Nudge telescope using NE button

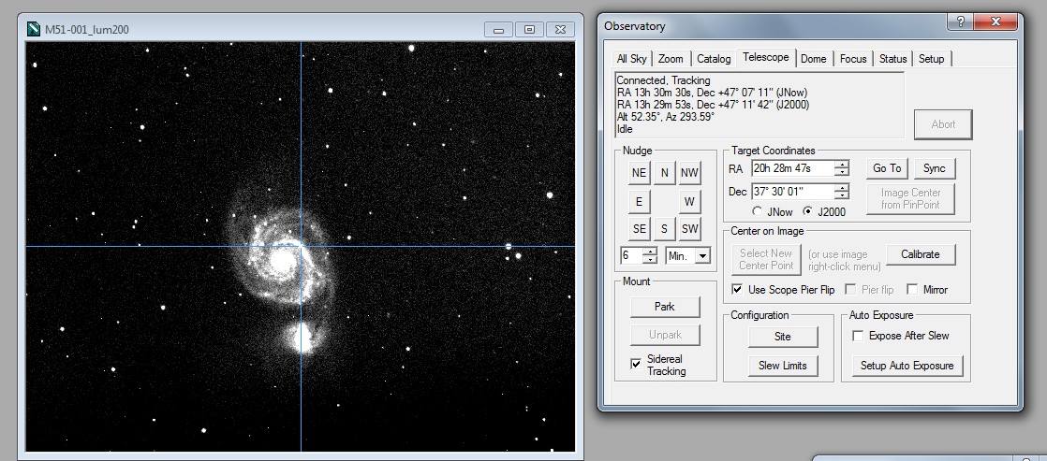pos(639,173)
